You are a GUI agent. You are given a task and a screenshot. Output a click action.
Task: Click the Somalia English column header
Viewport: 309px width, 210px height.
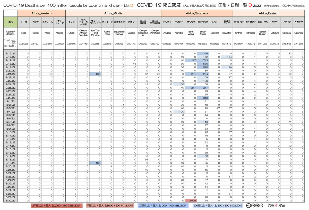pos(286,33)
